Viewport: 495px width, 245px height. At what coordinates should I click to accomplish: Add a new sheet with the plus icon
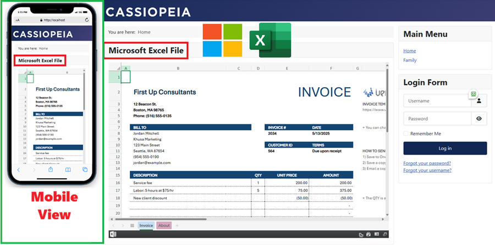177,225
